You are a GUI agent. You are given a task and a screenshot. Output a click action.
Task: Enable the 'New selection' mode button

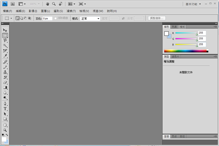tap(17, 18)
